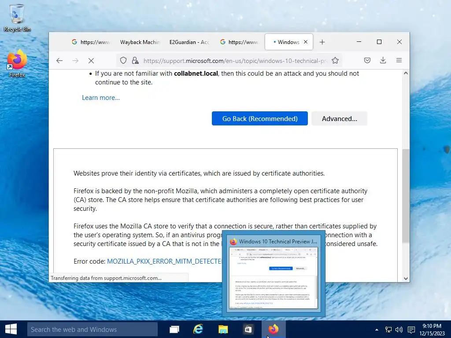Click the Firefox taskbar button
The image size is (451, 338).
(274, 329)
